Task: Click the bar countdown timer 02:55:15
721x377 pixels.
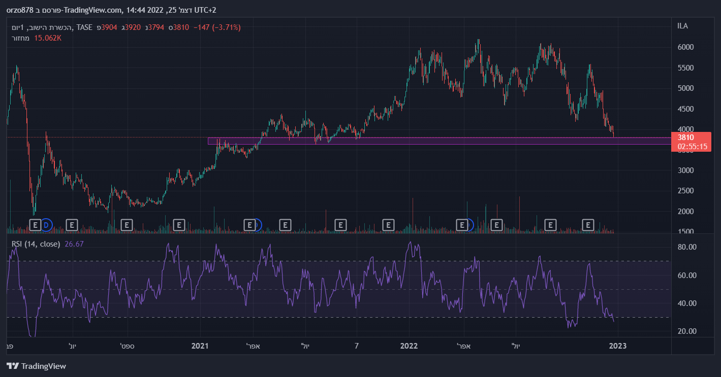Action: (x=693, y=147)
